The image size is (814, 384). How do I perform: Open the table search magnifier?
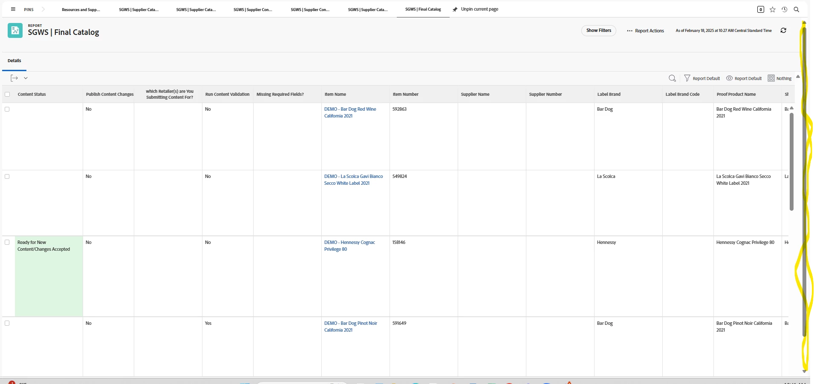[673, 78]
